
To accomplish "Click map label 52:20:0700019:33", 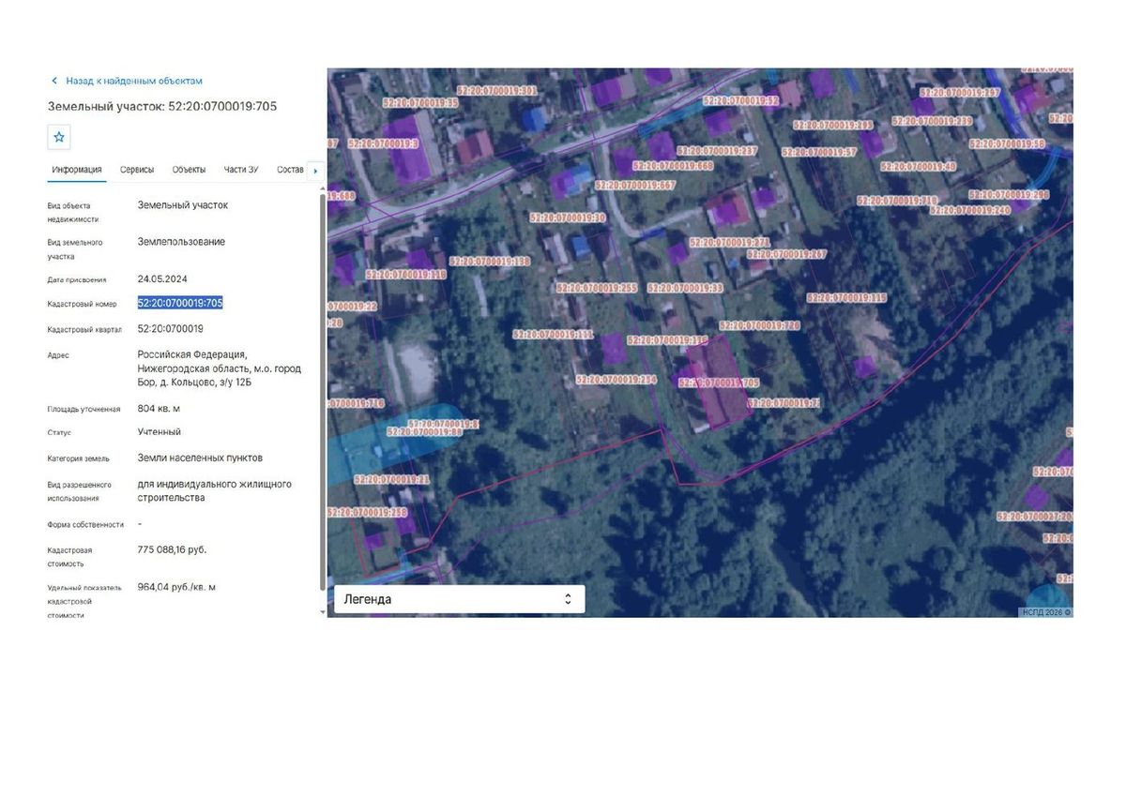I will 685,288.
